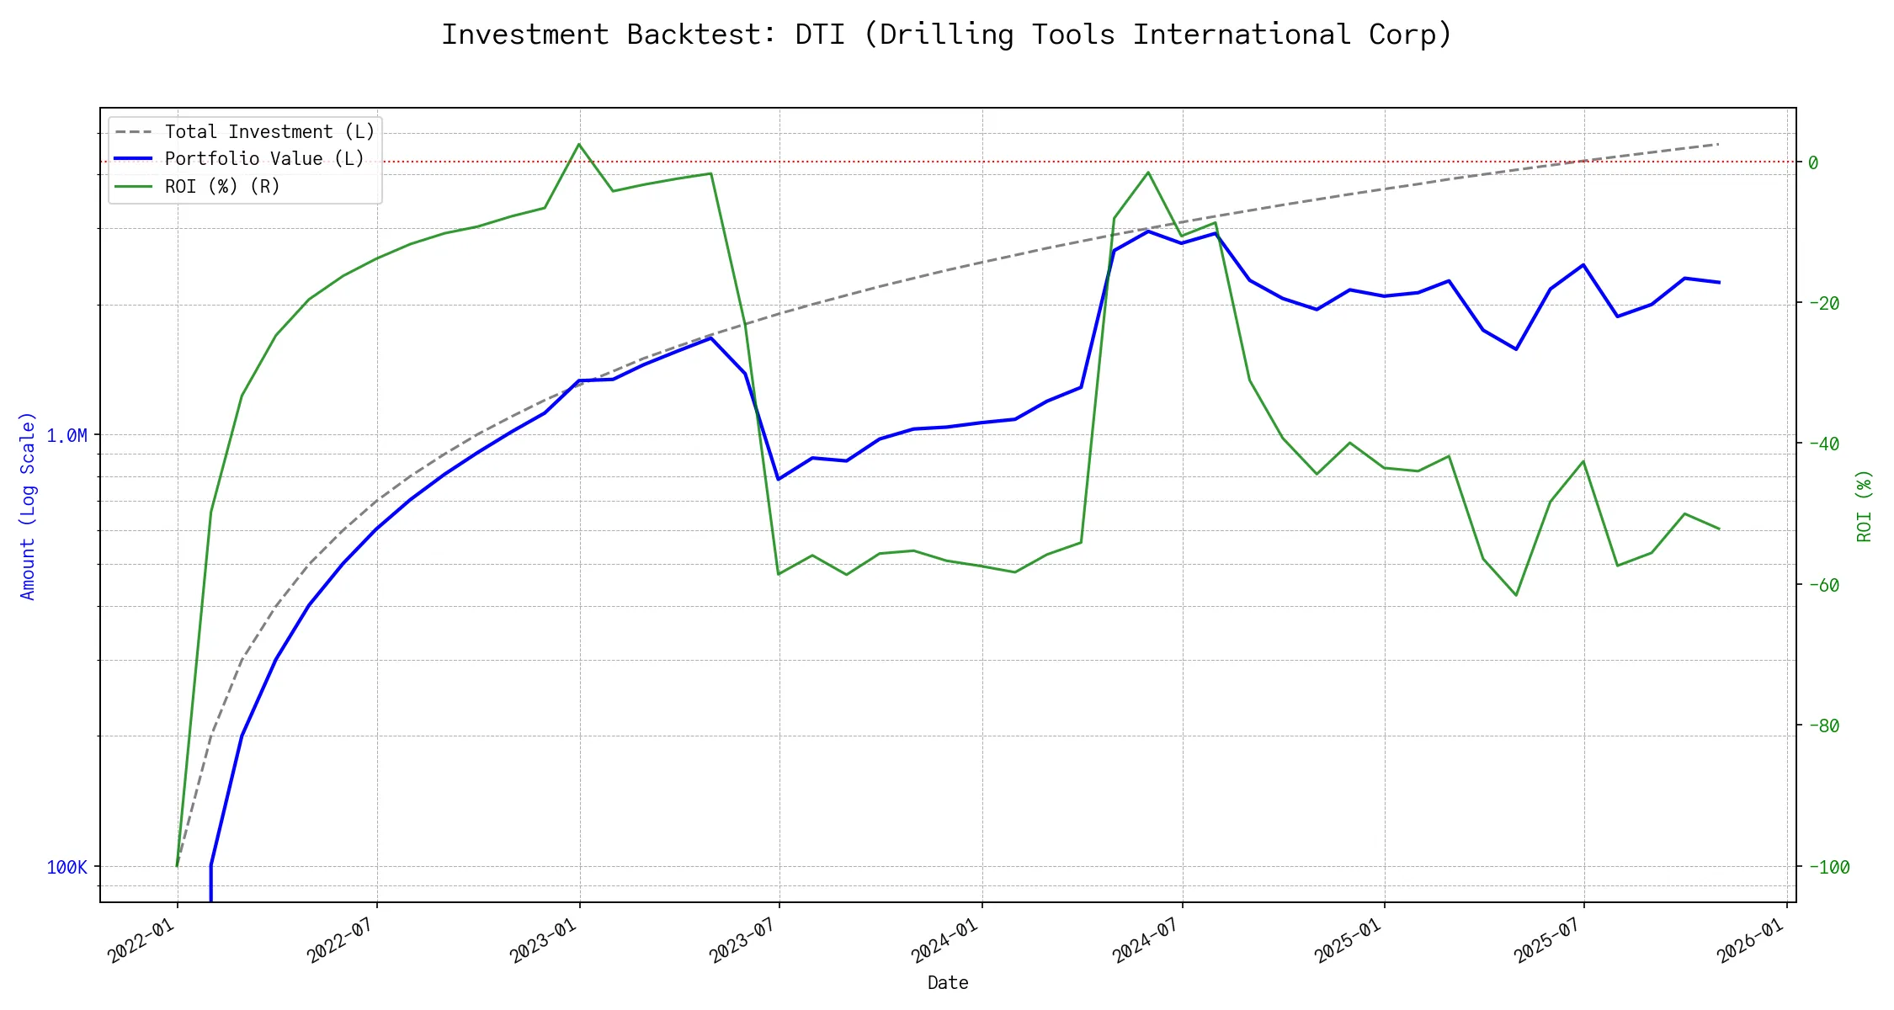Click the Portfolio Value legend entry
1894x1010 pixels.
(x=264, y=159)
